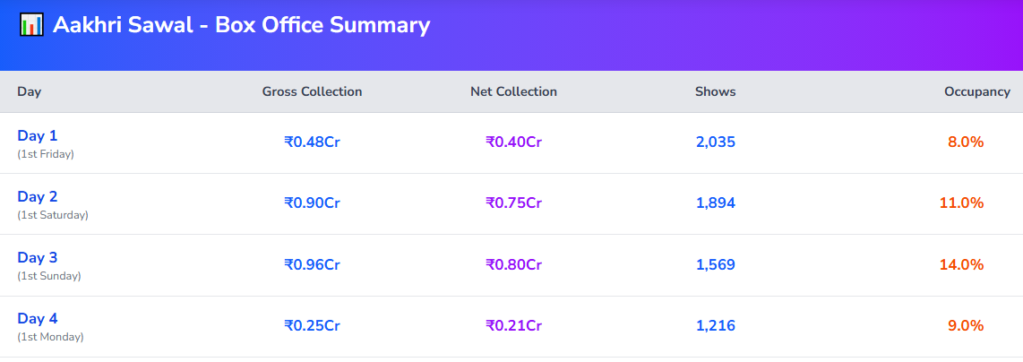Click the bar chart icon in header
1023x362 pixels.
click(x=31, y=25)
